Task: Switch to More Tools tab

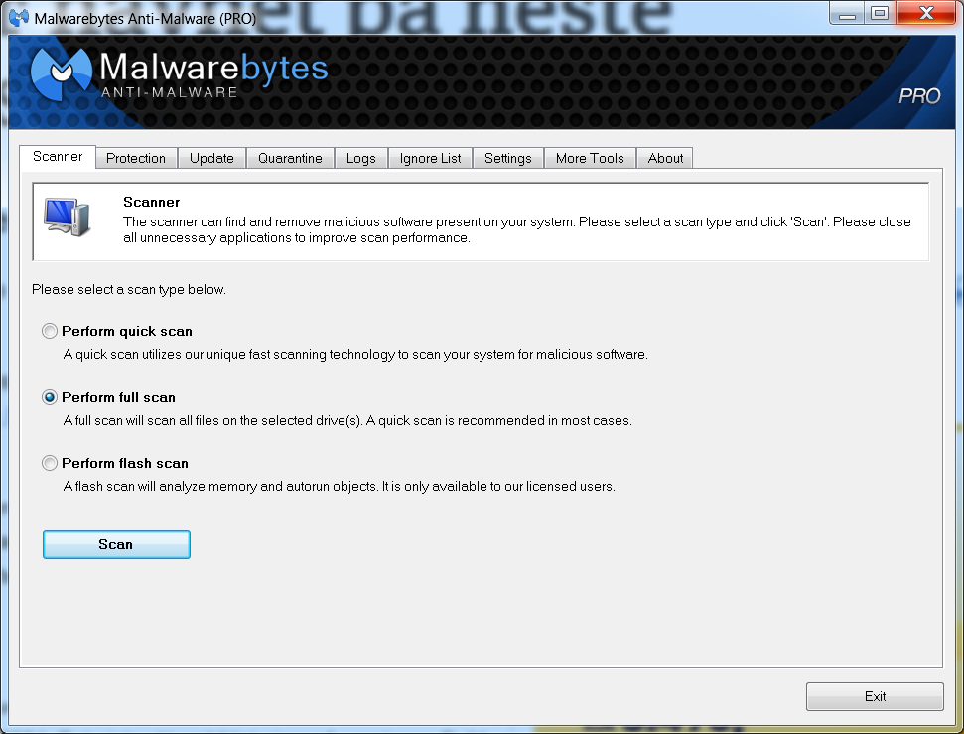Action: 590,158
